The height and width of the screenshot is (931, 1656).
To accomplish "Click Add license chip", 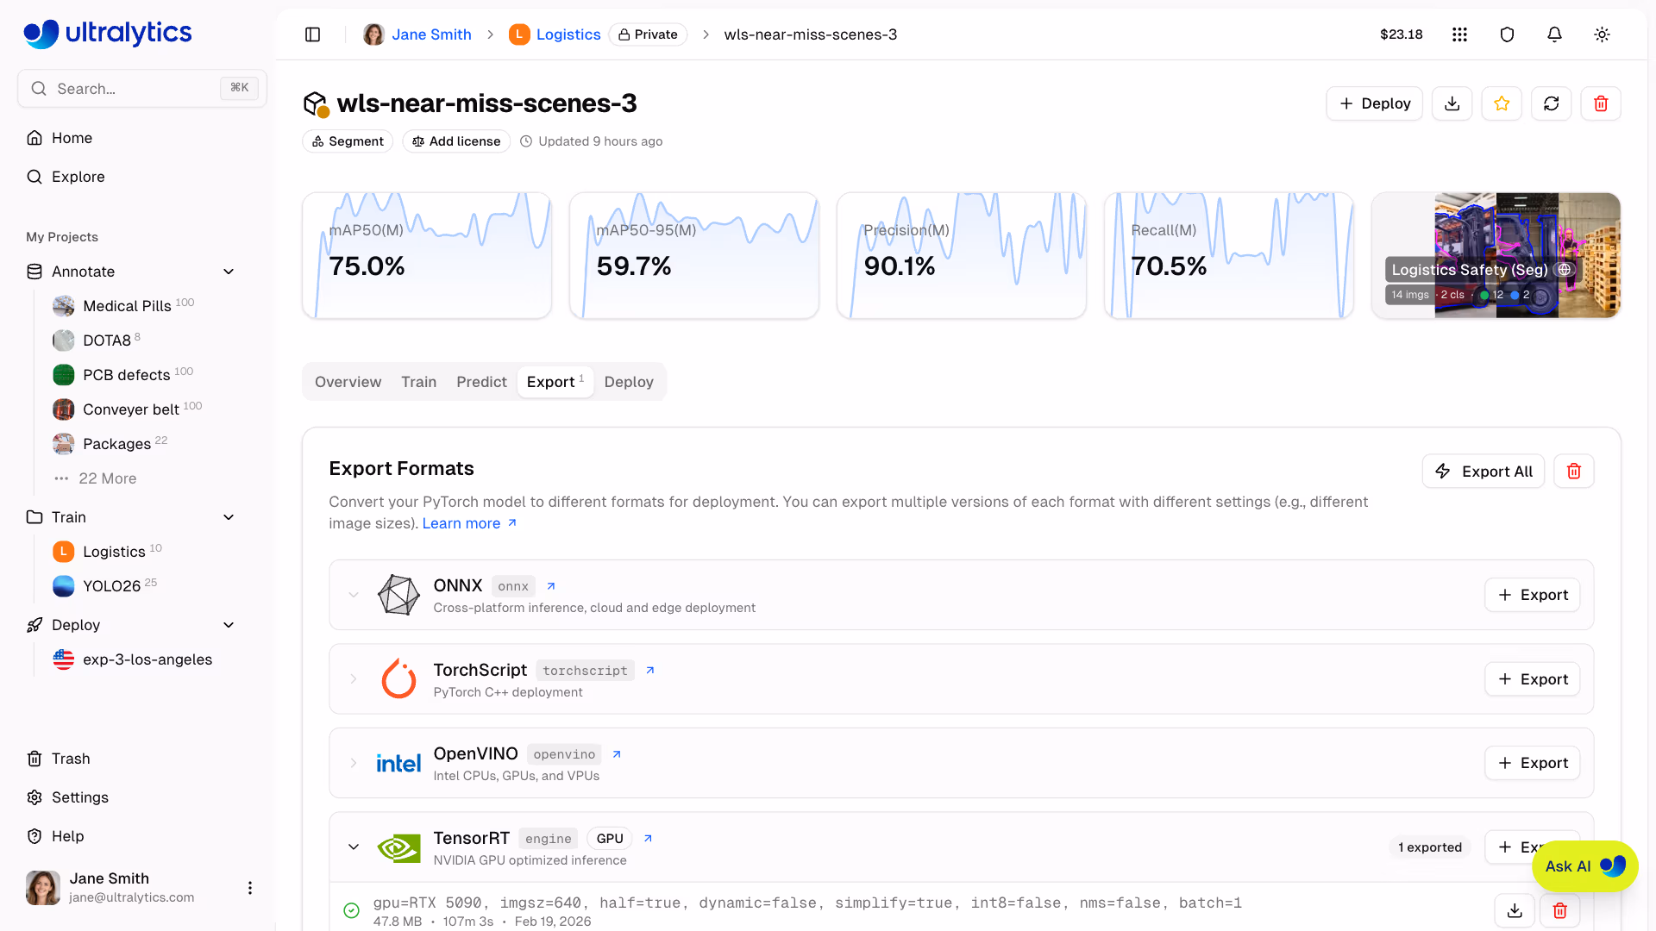I will [456, 141].
